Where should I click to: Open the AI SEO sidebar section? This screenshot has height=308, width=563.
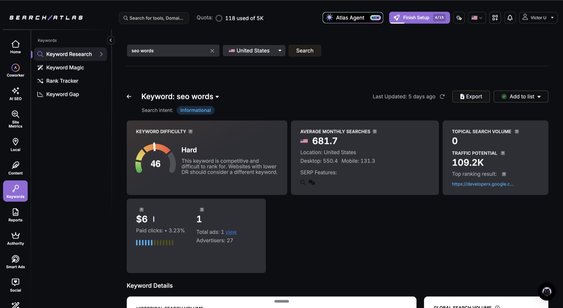15,94
